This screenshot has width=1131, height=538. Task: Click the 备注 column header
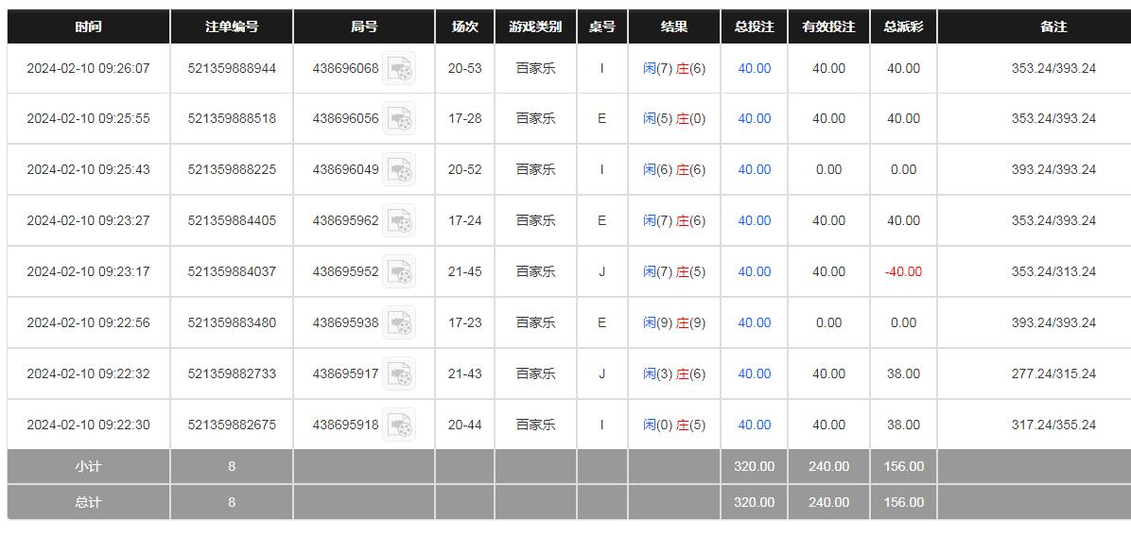coord(1053,27)
